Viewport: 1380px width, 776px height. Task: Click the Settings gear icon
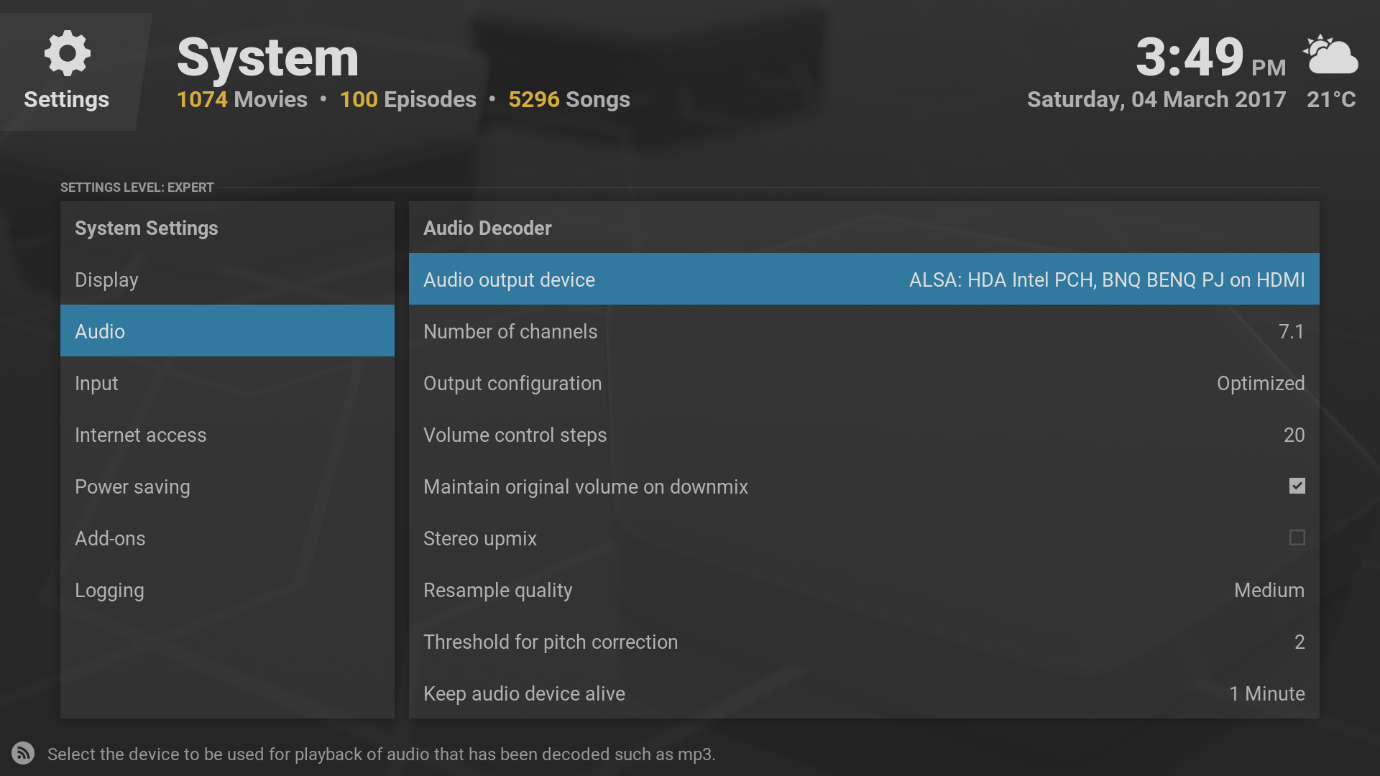[67, 54]
